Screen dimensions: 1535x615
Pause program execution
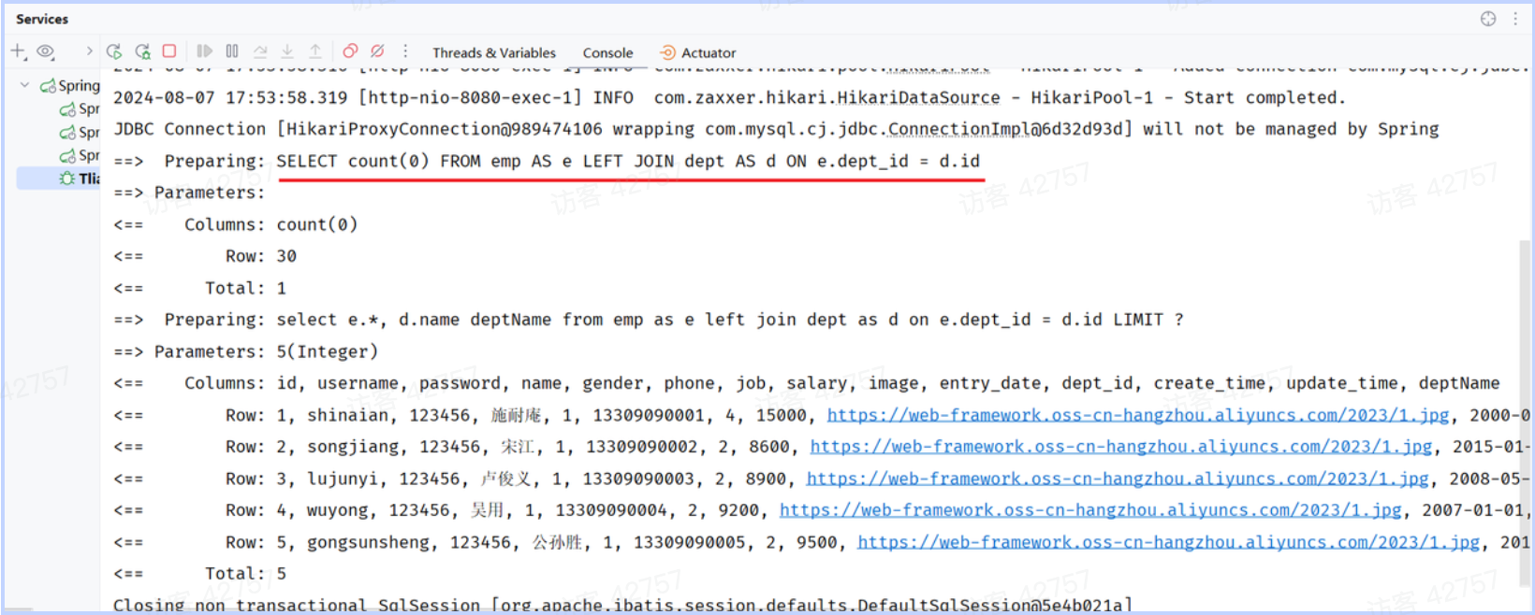click(x=232, y=51)
